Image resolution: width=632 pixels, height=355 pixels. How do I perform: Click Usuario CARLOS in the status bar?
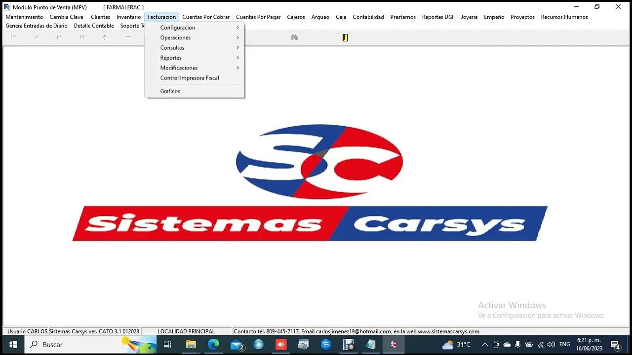pos(28,331)
